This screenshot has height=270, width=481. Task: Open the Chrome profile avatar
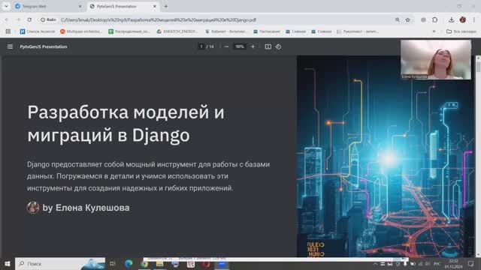[x=463, y=20]
